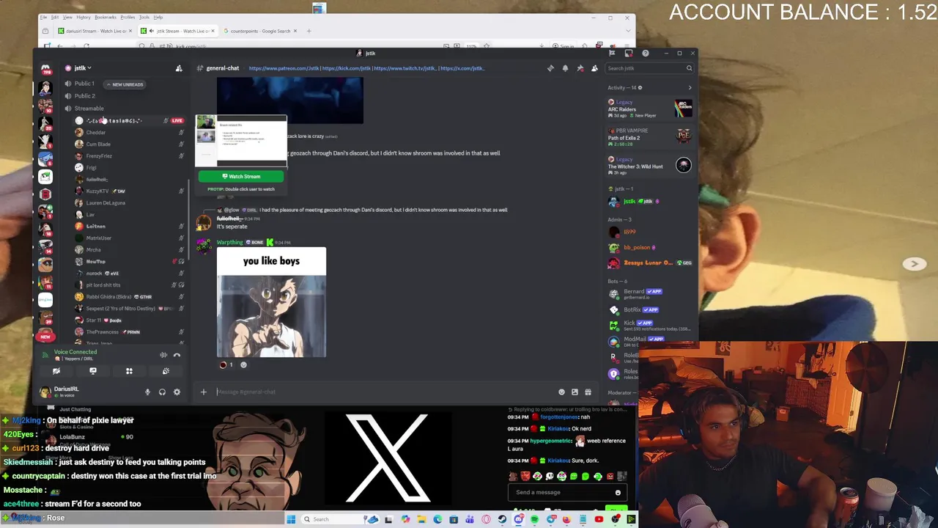
Task: Open The Witcher 3: Wild Hunt activity
Action: tap(649, 166)
